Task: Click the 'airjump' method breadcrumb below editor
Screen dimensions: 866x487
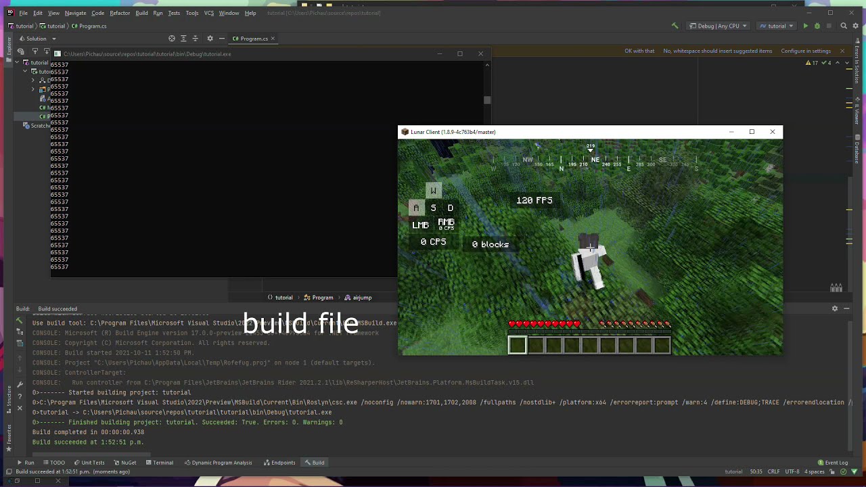Action: tap(358, 298)
